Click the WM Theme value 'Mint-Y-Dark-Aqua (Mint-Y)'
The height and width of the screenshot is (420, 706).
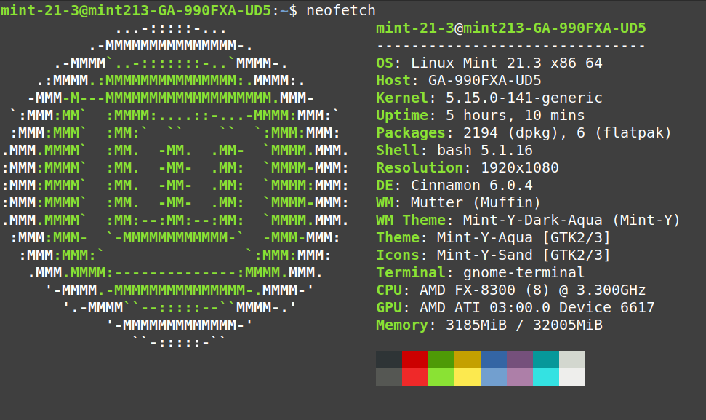(571, 220)
